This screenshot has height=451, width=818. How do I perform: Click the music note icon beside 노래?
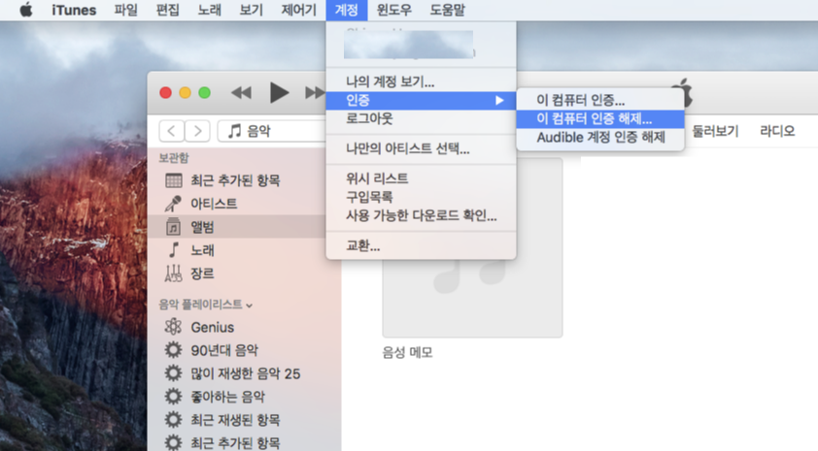pyautogui.click(x=174, y=250)
